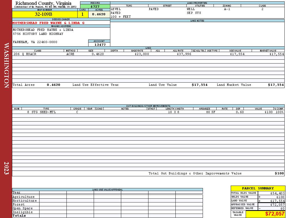This screenshot has height=218, width=286.
Task: Click the depreciation value 0.60
Action: pos(240,112)
